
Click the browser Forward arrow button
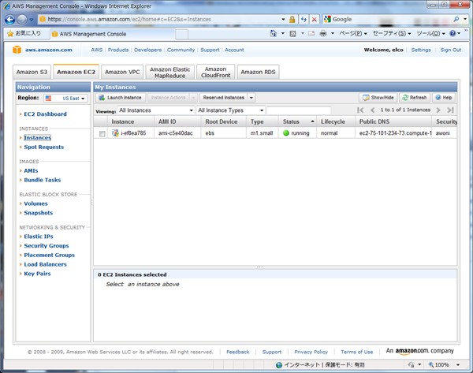pyautogui.click(x=22, y=20)
